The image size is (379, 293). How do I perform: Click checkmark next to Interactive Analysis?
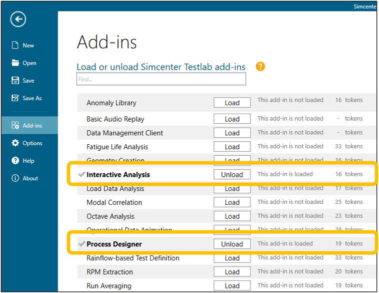[x=81, y=174]
